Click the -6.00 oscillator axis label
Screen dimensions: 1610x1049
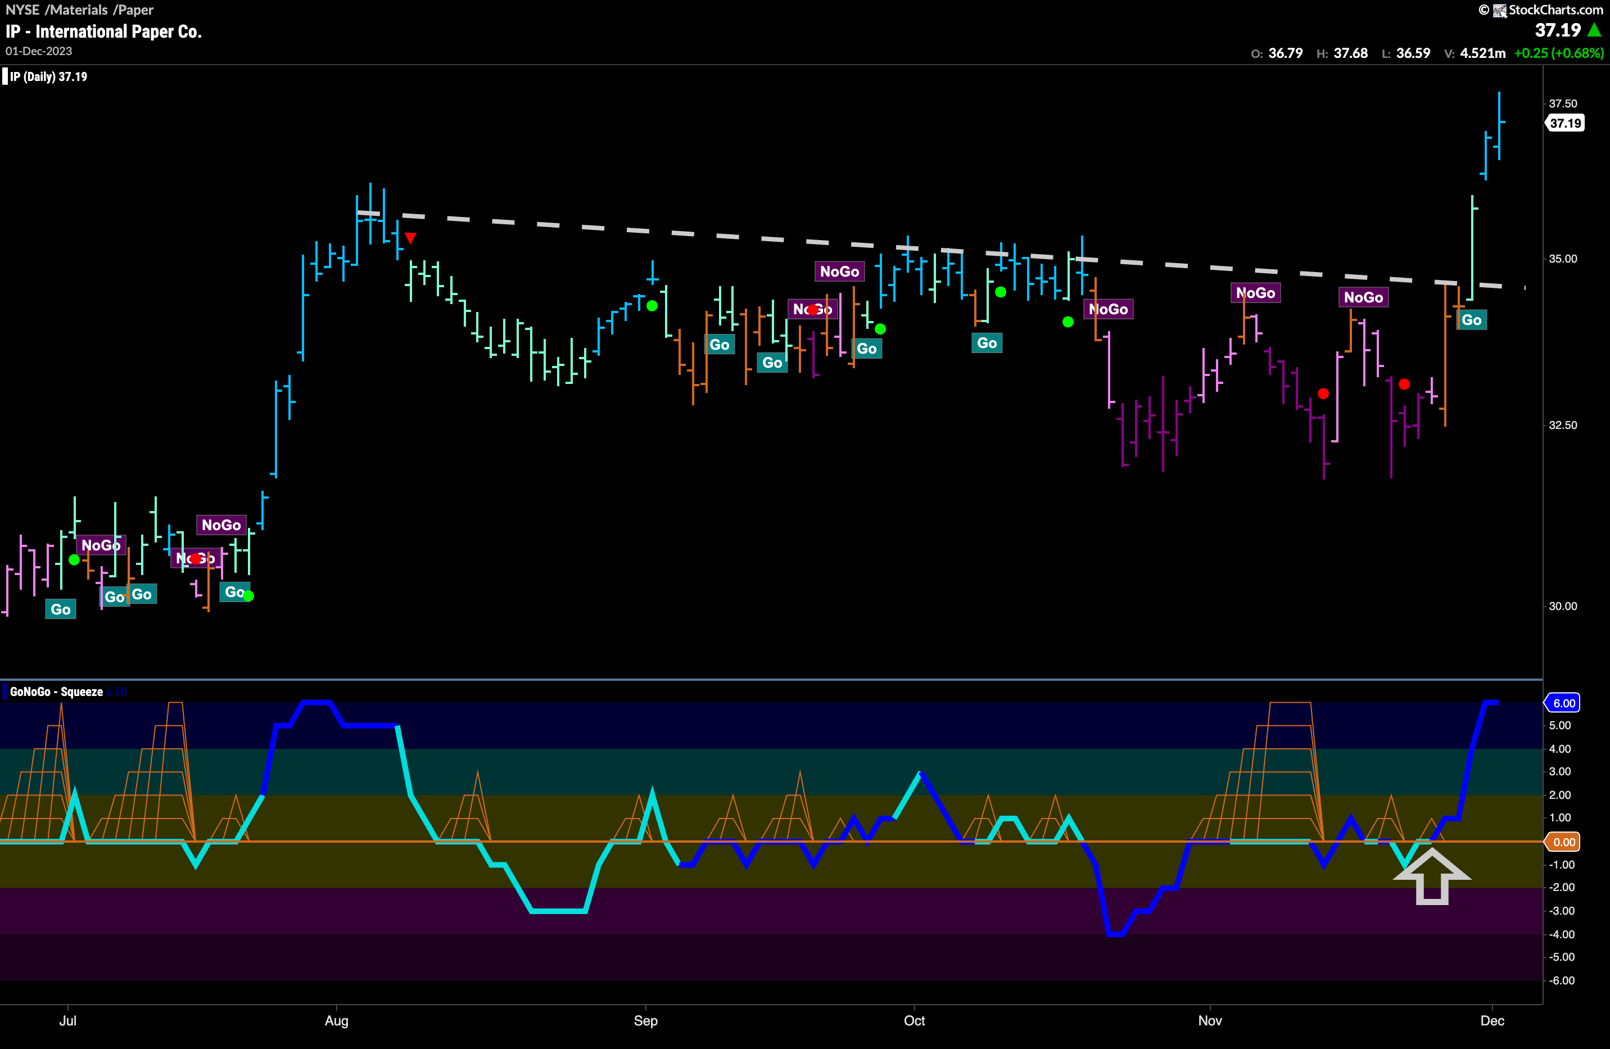click(x=1561, y=980)
